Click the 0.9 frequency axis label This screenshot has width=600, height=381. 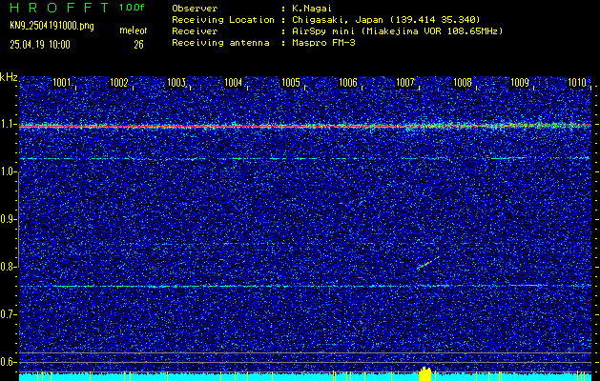coord(8,219)
